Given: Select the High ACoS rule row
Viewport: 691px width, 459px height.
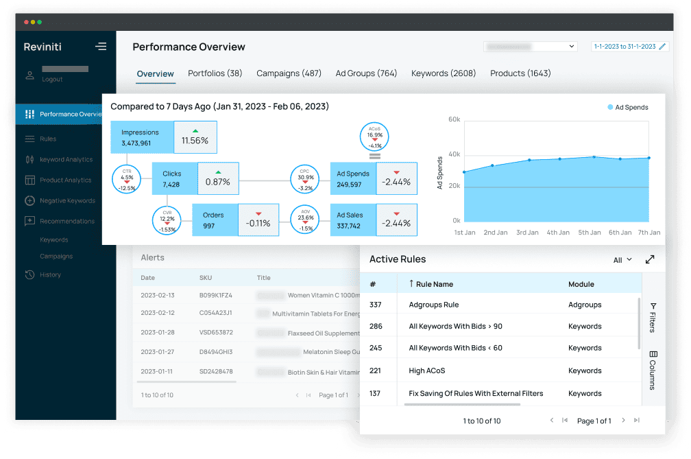Looking at the screenshot, I should click(426, 370).
